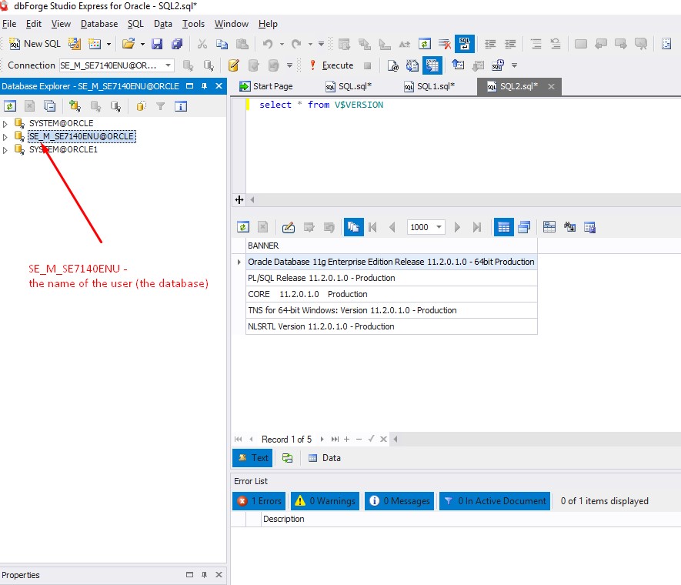Image resolution: width=681 pixels, height=585 pixels.
Task: Click the Save All icon
Action: (177, 43)
